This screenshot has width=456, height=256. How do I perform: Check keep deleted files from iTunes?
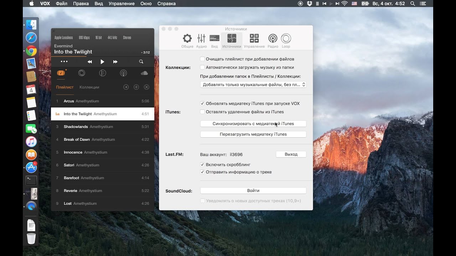click(x=202, y=112)
